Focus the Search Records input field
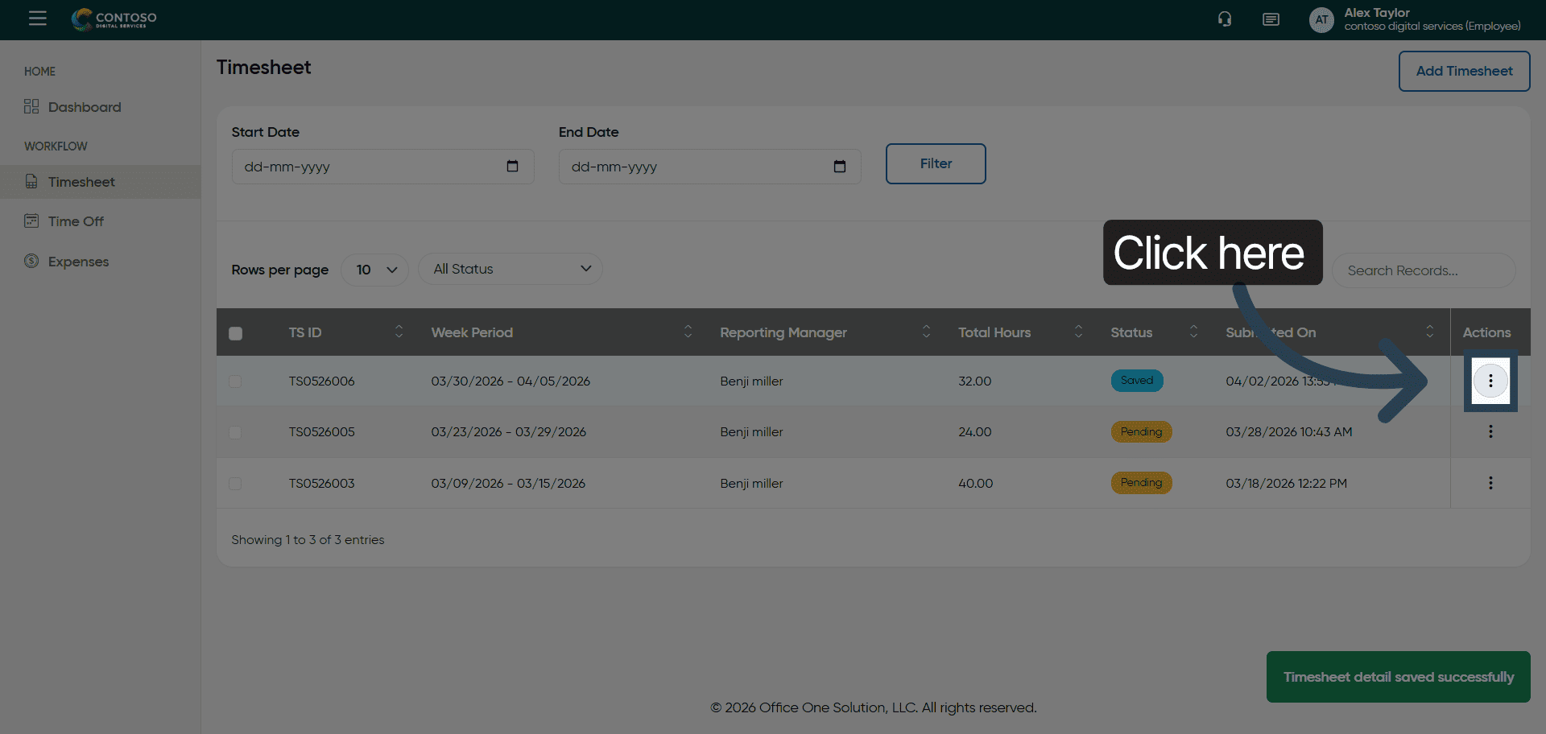 [1423, 270]
